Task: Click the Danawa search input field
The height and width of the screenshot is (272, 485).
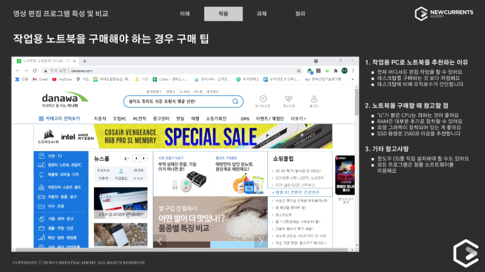Action: tap(176, 101)
